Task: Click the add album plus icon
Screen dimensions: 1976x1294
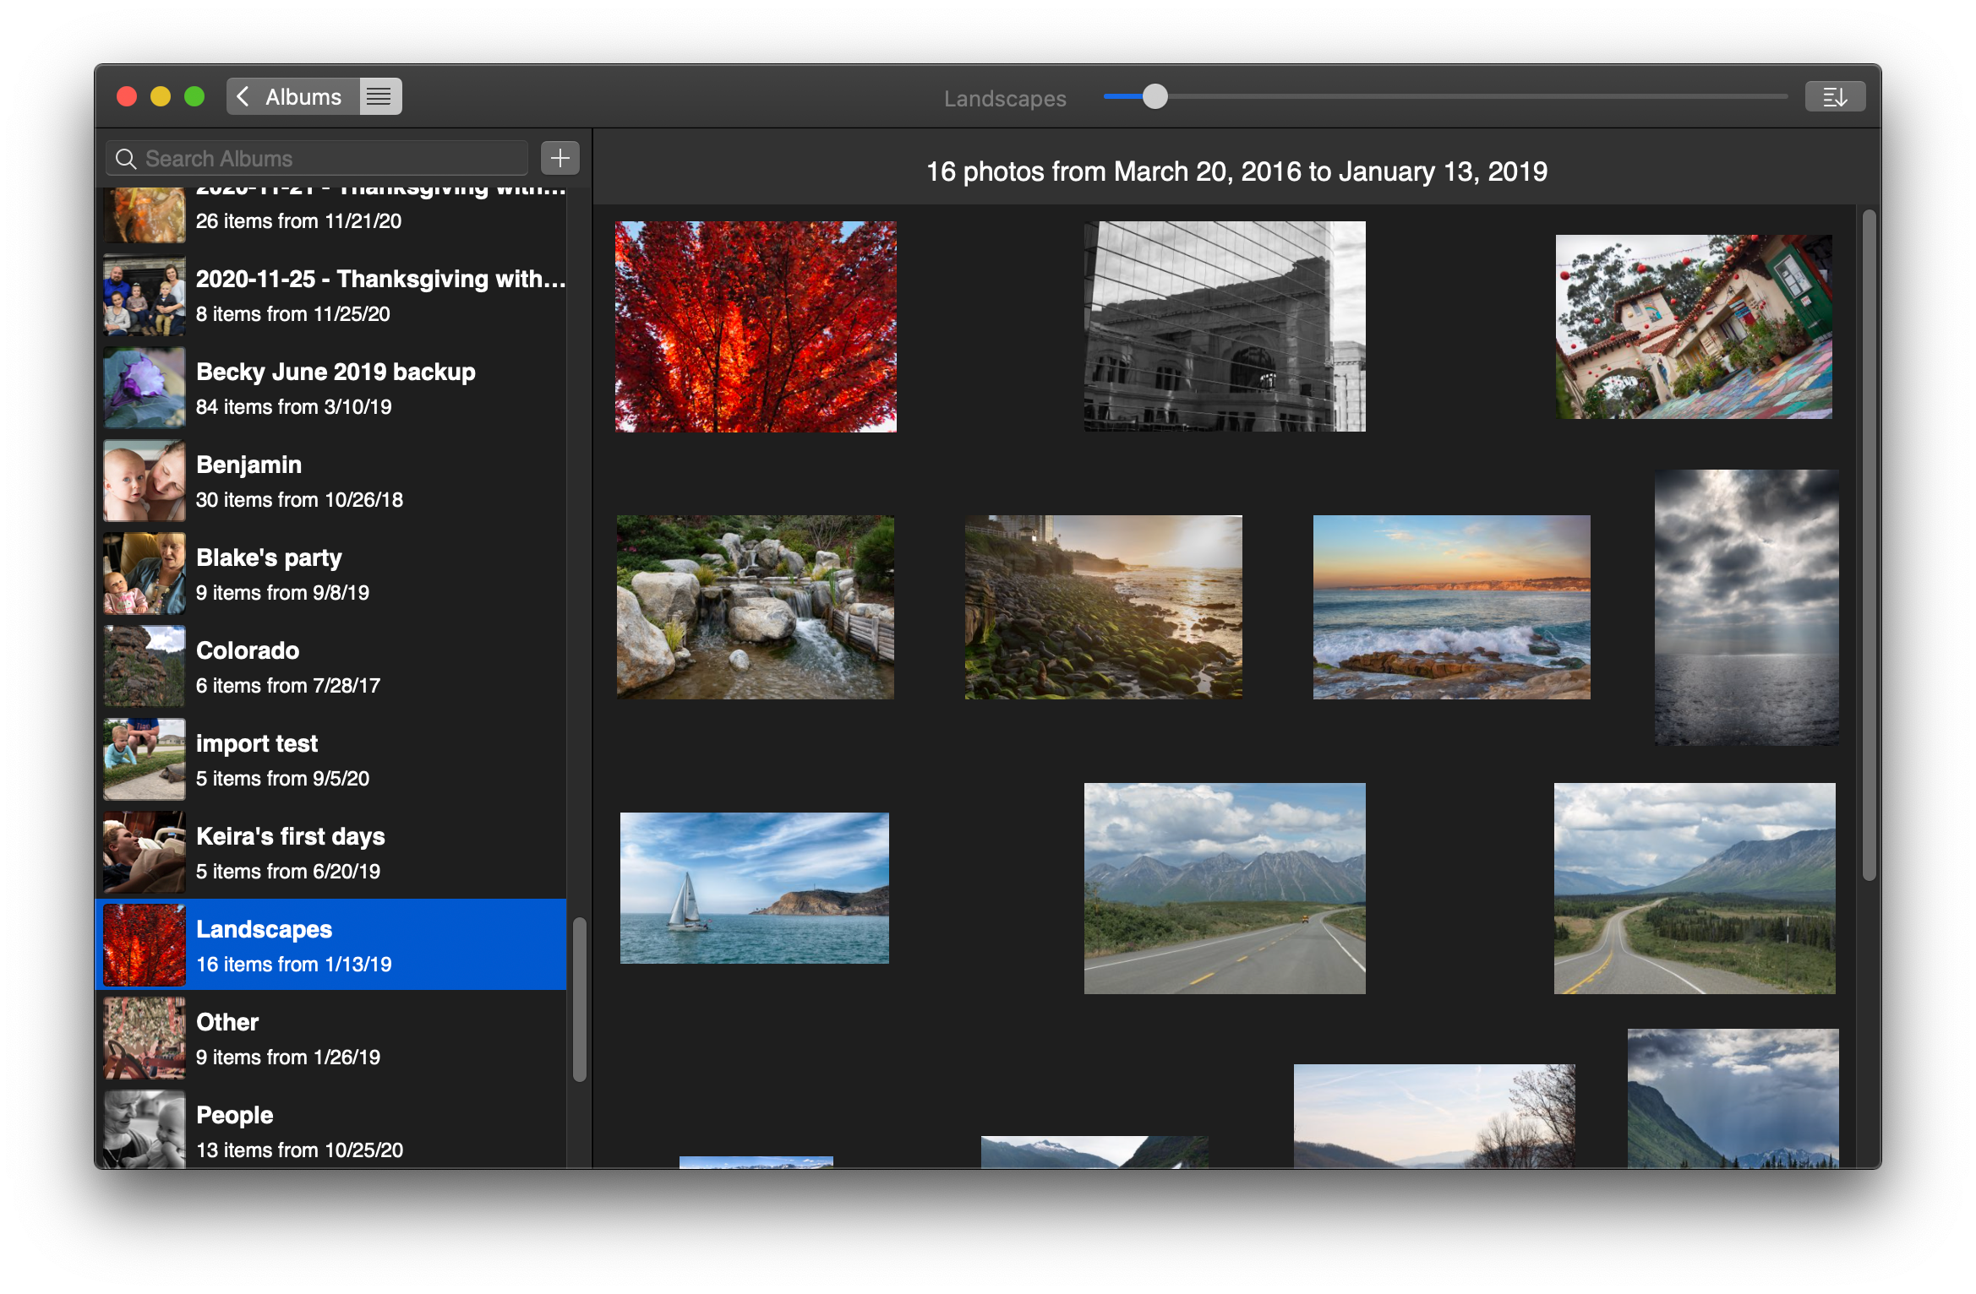Action: pos(560,156)
